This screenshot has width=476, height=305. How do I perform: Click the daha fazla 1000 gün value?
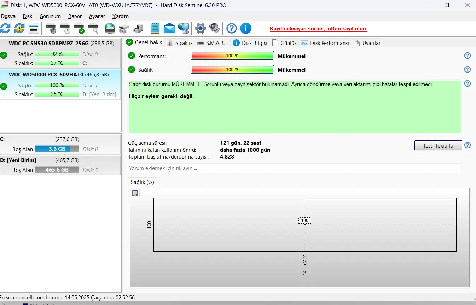pos(245,150)
